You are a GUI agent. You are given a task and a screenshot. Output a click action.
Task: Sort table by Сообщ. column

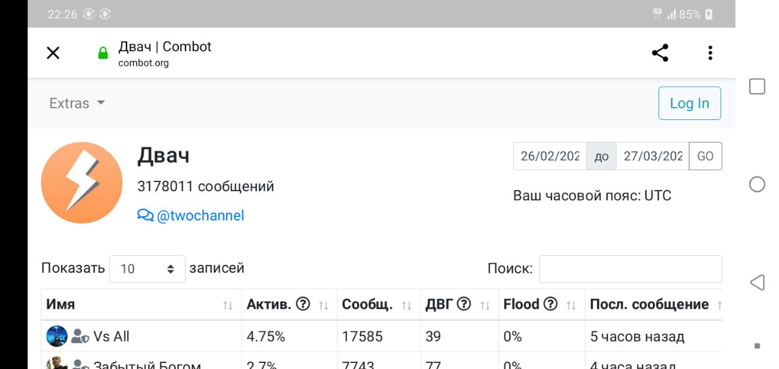pyautogui.click(x=379, y=304)
